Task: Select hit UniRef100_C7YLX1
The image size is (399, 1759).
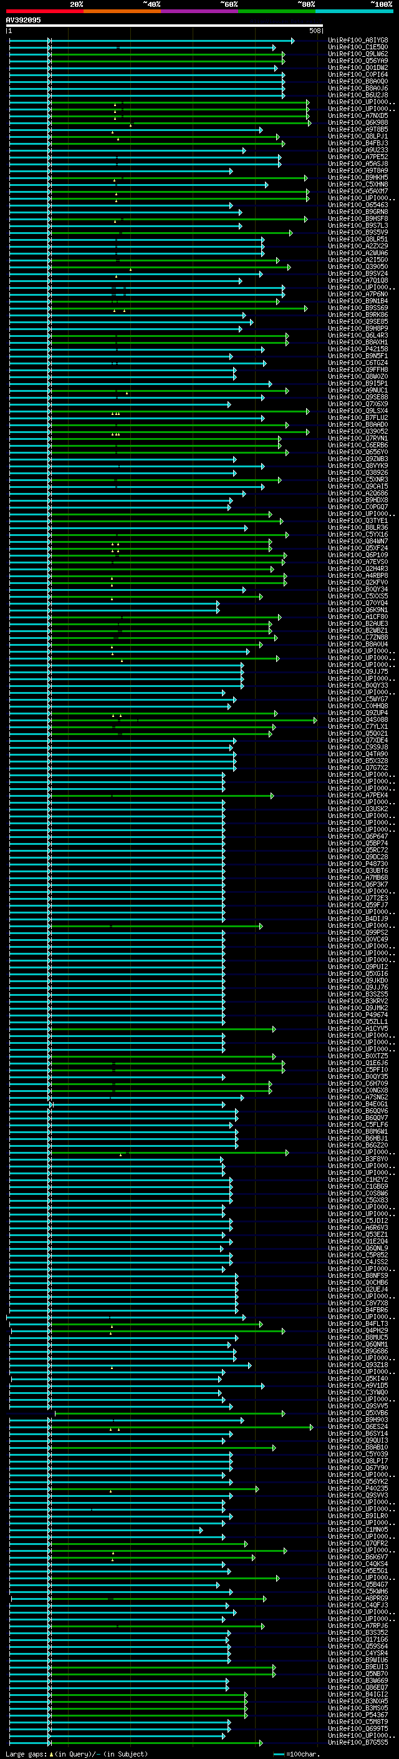Action: (358, 726)
